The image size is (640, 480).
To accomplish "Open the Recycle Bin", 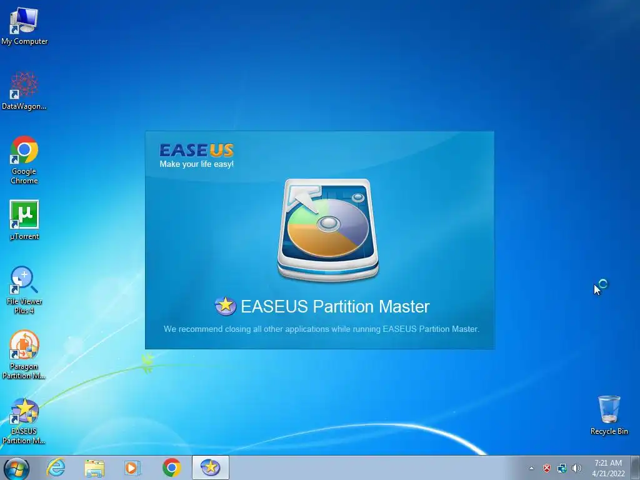I will click(609, 415).
